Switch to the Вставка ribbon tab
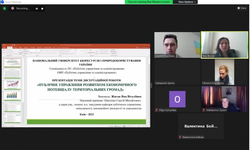 [x=15, y=48]
